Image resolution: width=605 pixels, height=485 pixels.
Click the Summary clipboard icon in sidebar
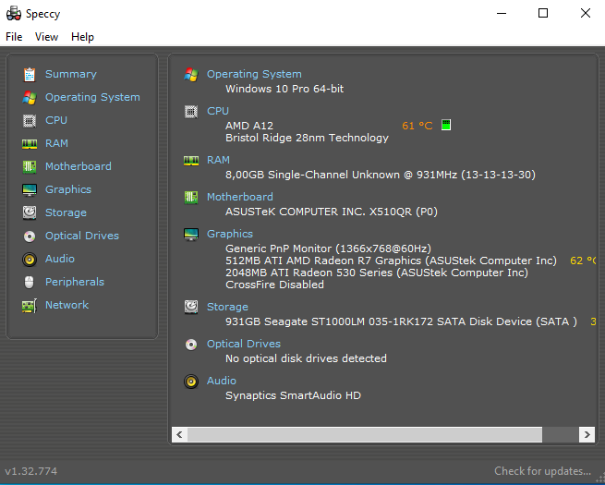[x=30, y=75]
